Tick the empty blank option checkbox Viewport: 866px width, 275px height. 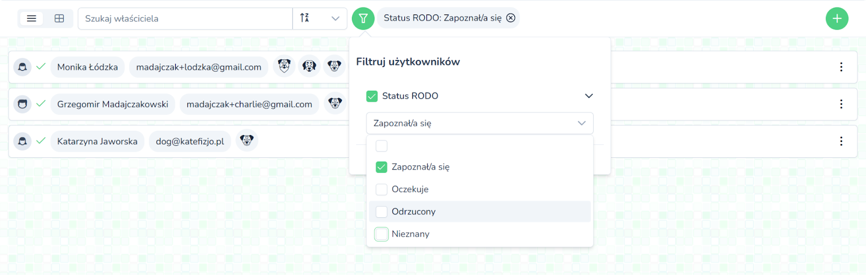coord(382,146)
